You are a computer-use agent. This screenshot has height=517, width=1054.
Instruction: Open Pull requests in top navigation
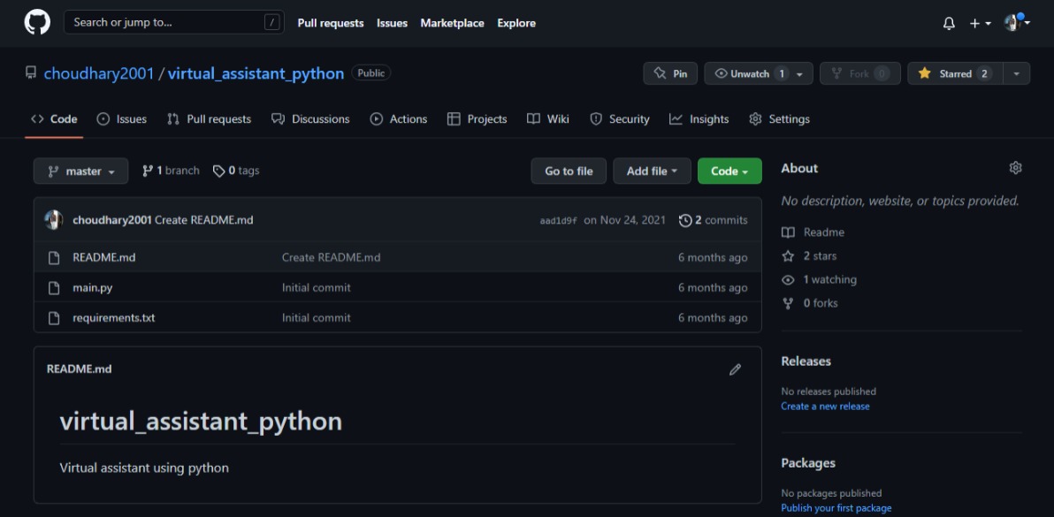(x=331, y=23)
